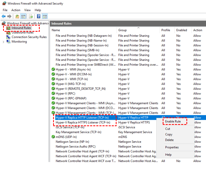Screen dimensions: 206x169
Task: Toggle Show/Hide Action Pane toolbar icon
Action: pos(45,17)
